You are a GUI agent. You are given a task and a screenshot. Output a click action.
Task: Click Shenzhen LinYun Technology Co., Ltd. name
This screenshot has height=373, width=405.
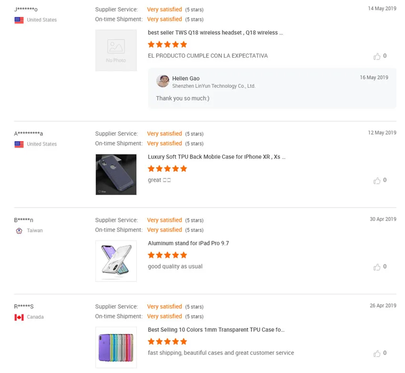click(213, 86)
